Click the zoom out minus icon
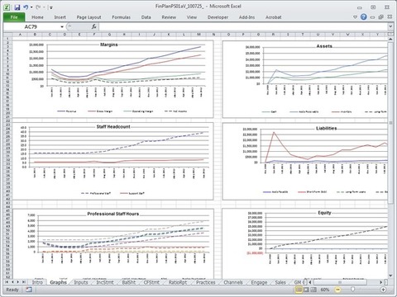This screenshot has height=297, width=397. pyautogui.click(x=337, y=290)
